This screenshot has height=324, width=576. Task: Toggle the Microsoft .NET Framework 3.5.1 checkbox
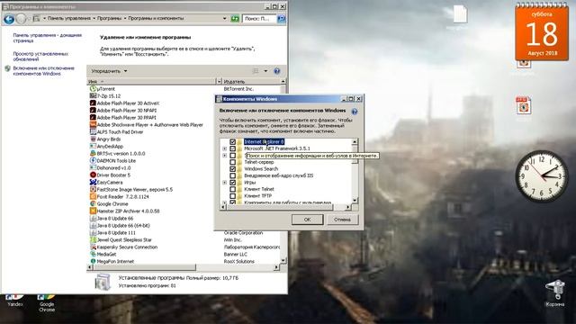click(x=232, y=148)
